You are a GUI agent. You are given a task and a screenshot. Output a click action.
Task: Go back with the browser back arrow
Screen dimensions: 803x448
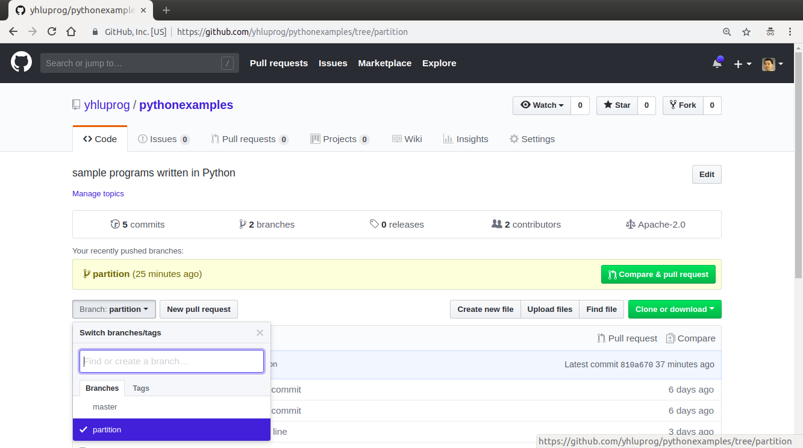13,32
